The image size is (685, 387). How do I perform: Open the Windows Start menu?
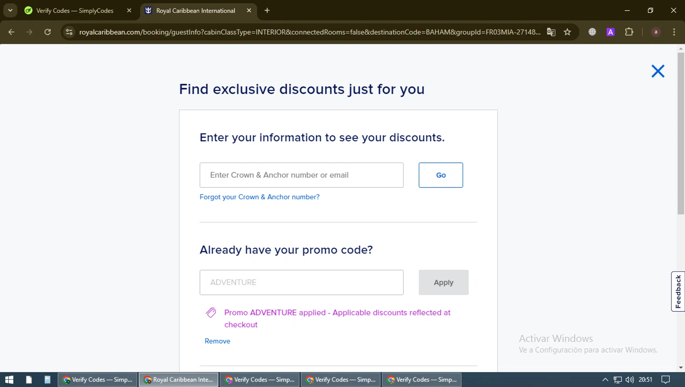click(x=9, y=380)
